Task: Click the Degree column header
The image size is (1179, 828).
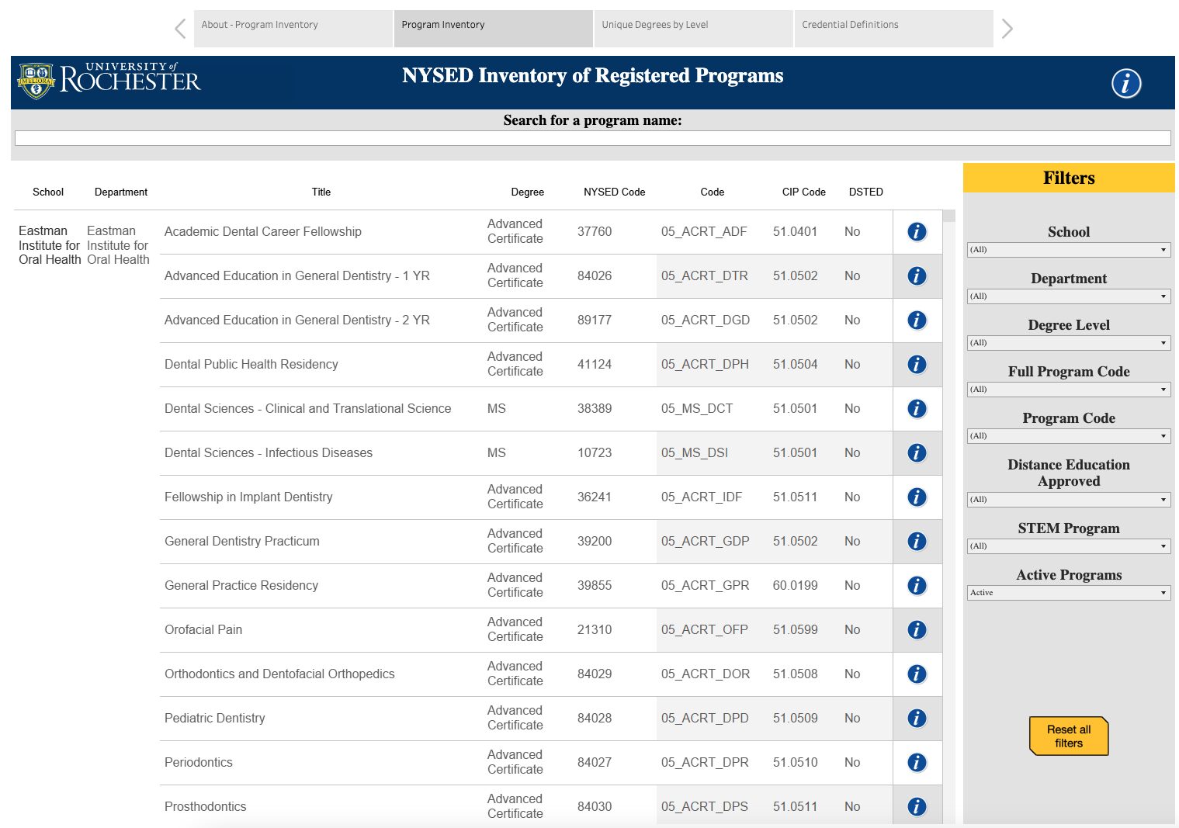Action: pyautogui.click(x=527, y=192)
